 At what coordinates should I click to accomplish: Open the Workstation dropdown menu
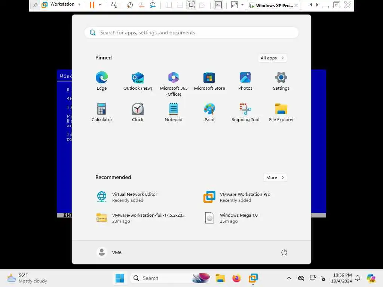61,4
